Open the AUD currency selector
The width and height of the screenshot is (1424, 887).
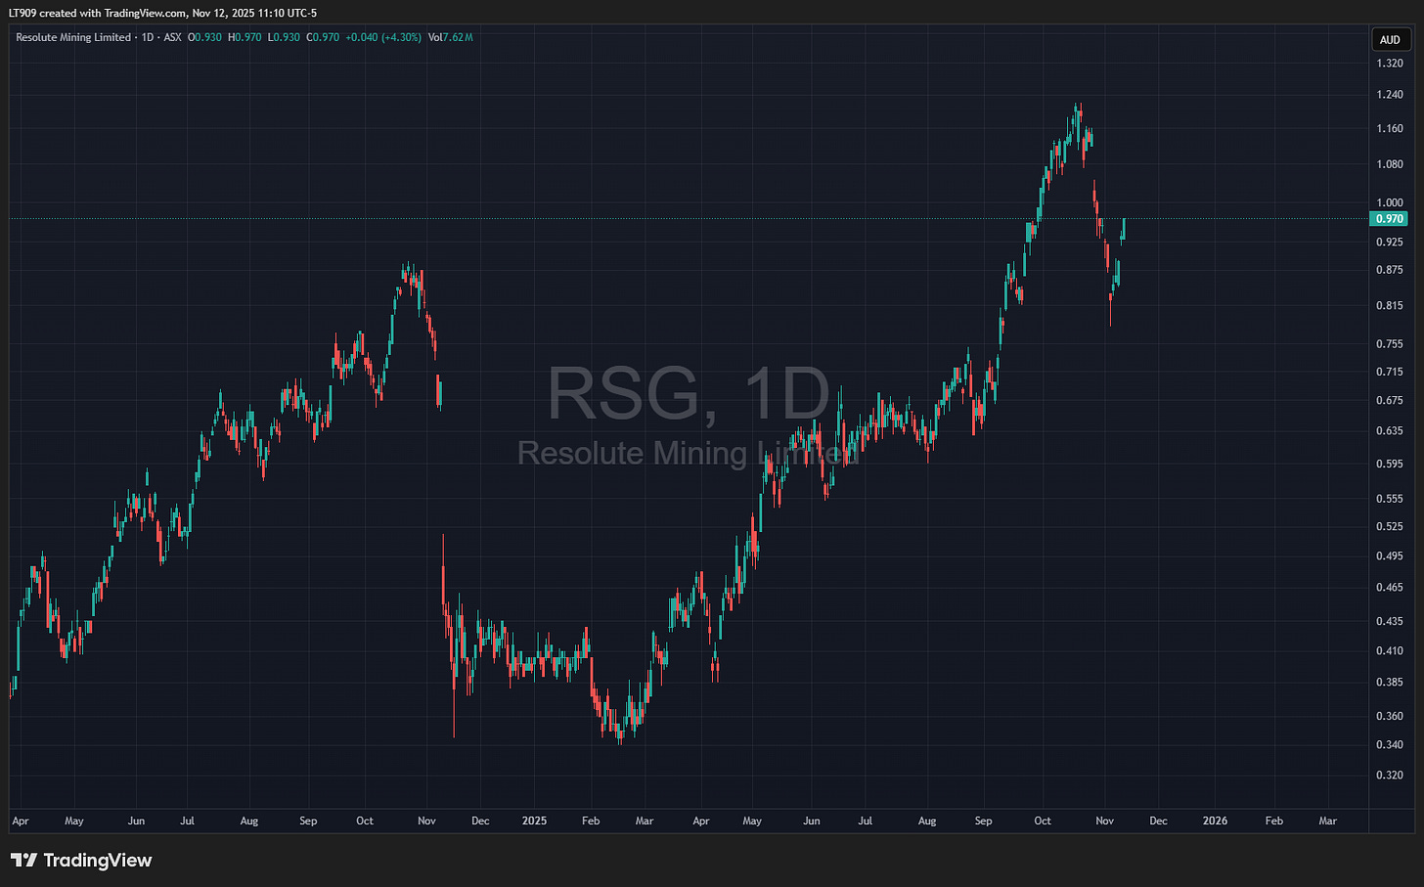[1390, 40]
